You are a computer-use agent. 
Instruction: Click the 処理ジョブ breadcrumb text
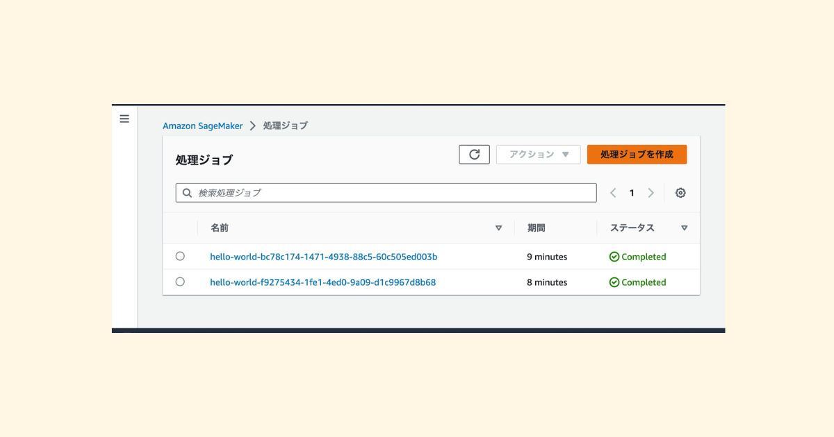click(285, 126)
